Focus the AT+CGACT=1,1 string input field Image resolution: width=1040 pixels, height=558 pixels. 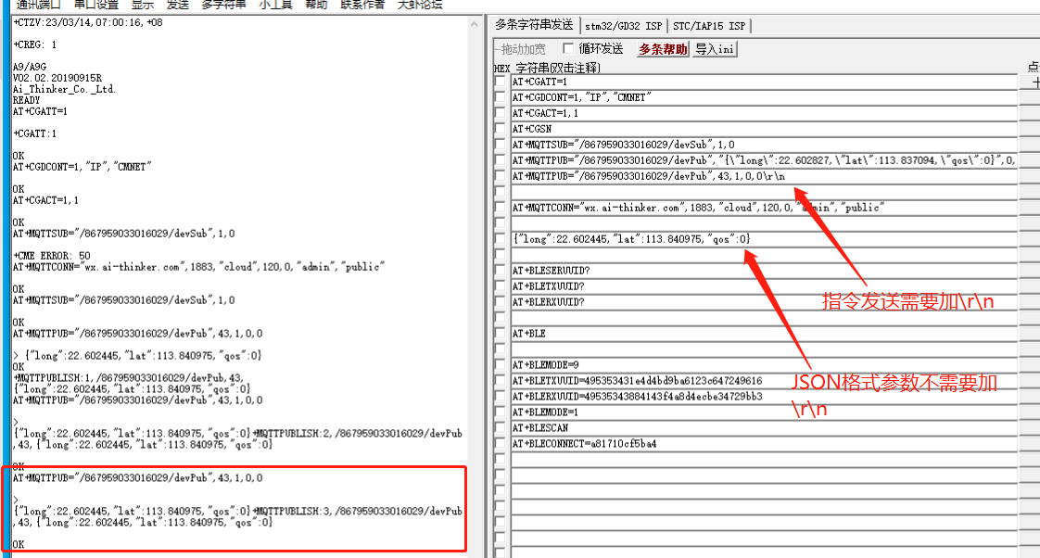764,113
